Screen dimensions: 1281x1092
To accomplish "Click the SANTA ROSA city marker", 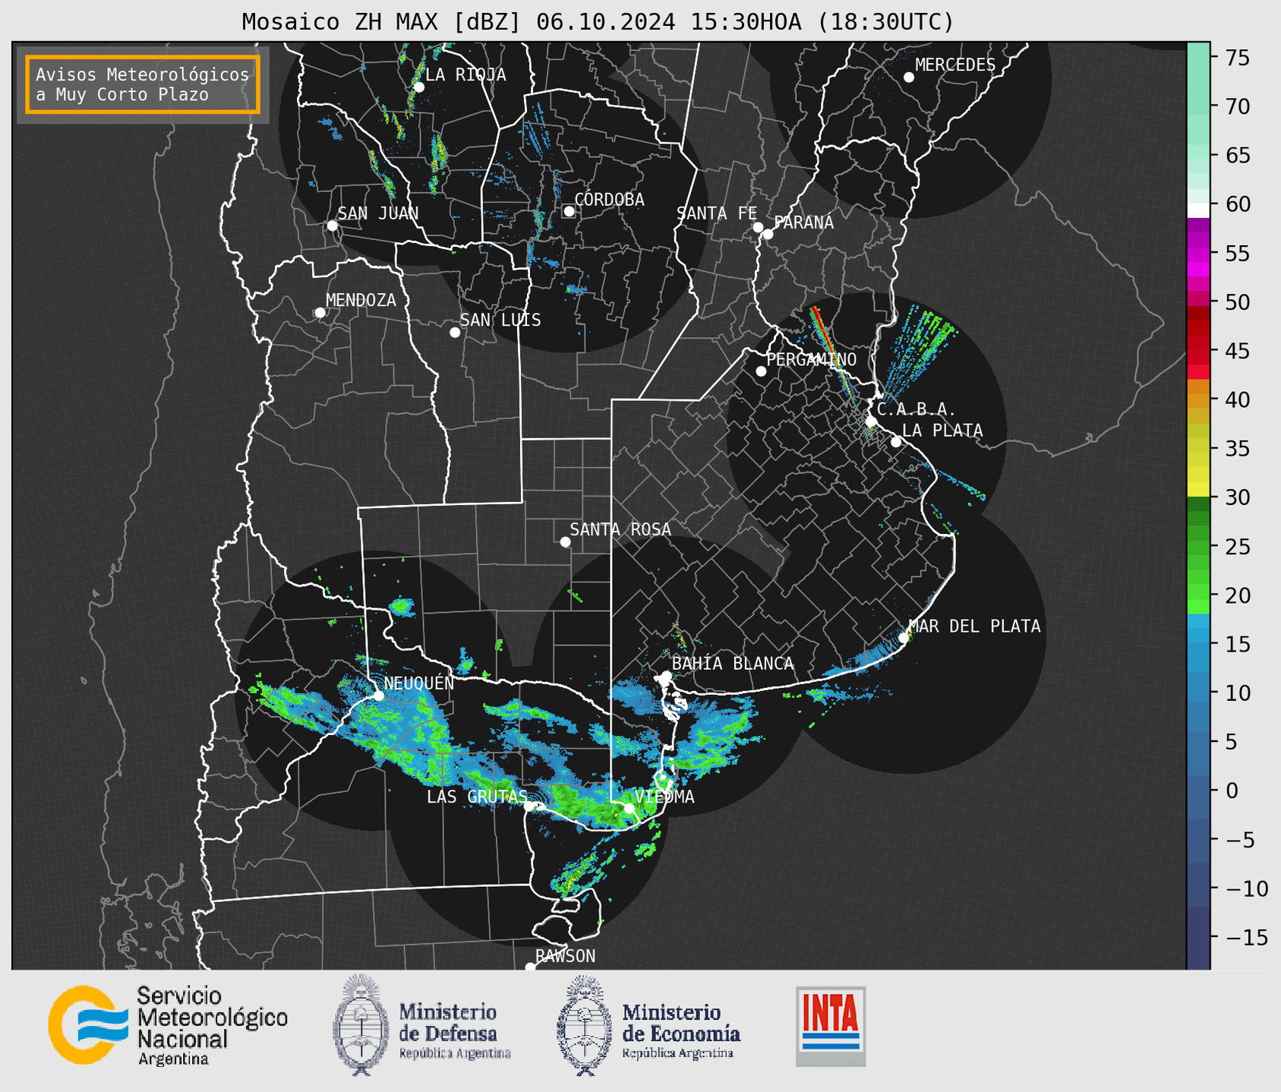I will click(565, 541).
